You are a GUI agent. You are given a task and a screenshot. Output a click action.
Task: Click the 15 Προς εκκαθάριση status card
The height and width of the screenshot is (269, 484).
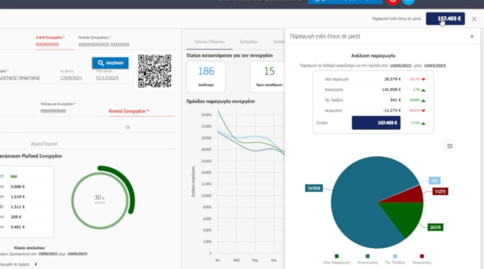click(x=269, y=76)
